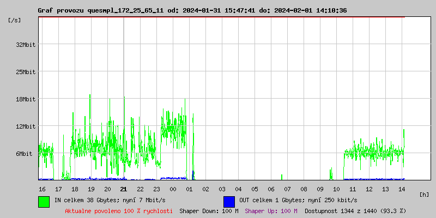The height and width of the screenshot is (218, 436).
Task: Click the bold 21 hour marker
Action: (x=124, y=189)
